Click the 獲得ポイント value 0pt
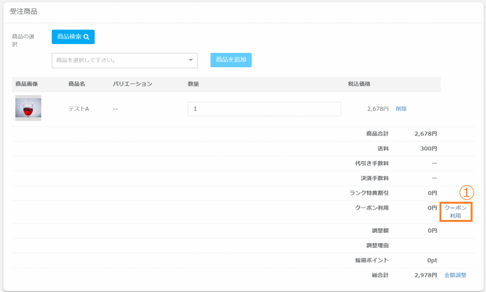Image resolution: width=486 pixels, height=292 pixels. coord(431,260)
